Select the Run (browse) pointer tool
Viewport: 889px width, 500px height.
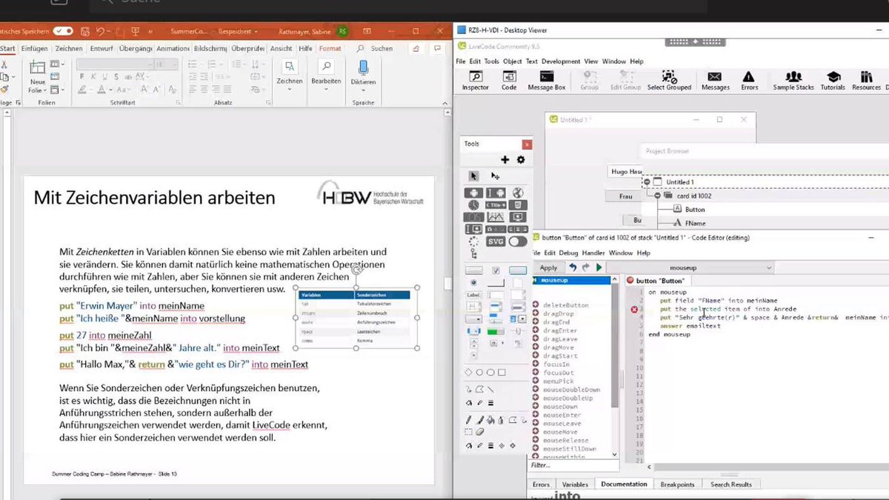pos(473,176)
